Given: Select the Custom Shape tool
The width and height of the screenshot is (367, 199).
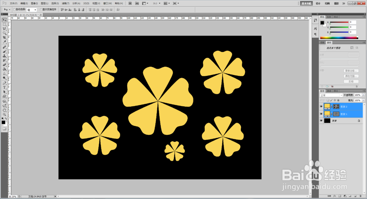Looking at the screenshot, I should [4, 97].
